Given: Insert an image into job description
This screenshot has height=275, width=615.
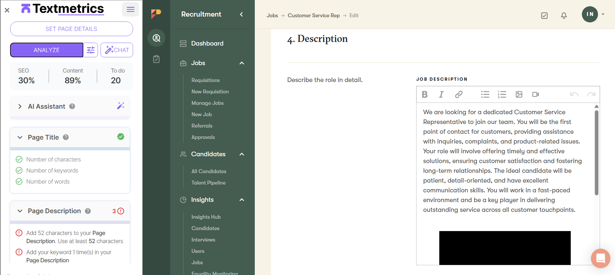Looking at the screenshot, I should pos(519,94).
